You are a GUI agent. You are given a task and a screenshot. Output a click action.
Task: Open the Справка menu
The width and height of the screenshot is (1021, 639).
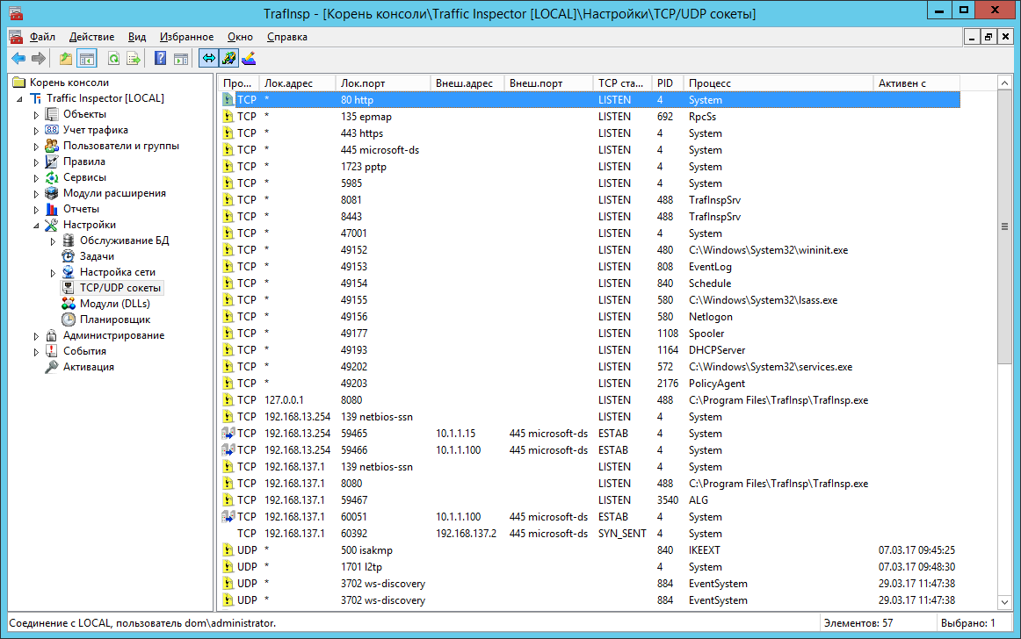(287, 37)
